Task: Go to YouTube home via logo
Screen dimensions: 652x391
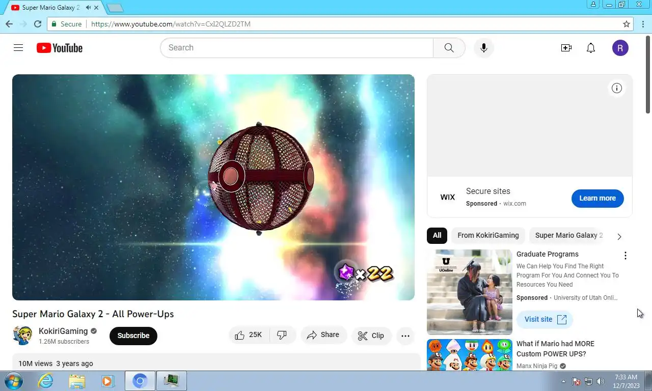Action: click(60, 48)
